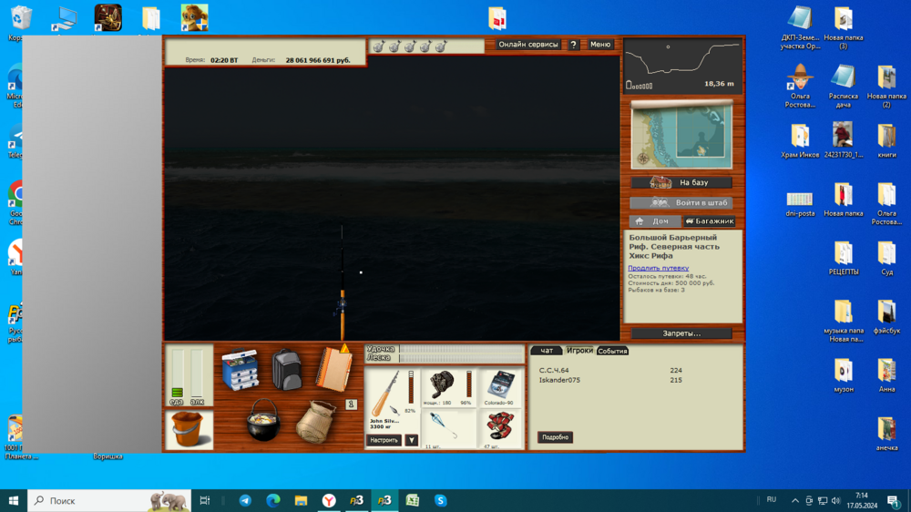
Task: Click the black cooking pot with bait
Action: 263,420
